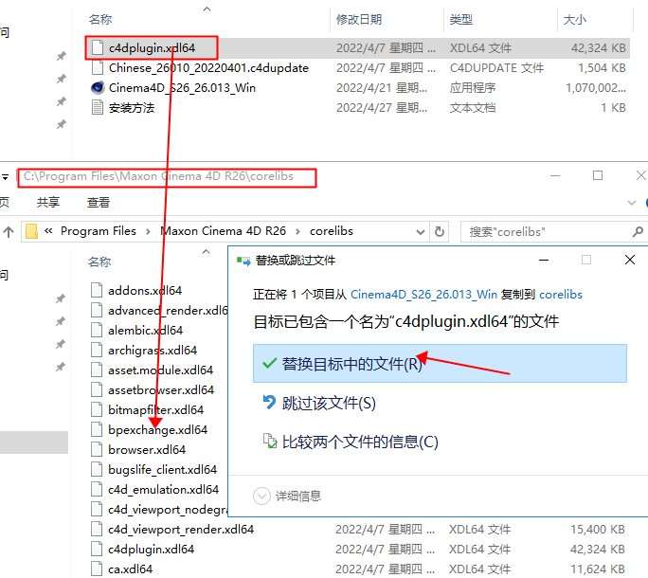Viewport: 648px width, 578px height.
Task: Click the replace checkmark icon
Action: pos(269,364)
